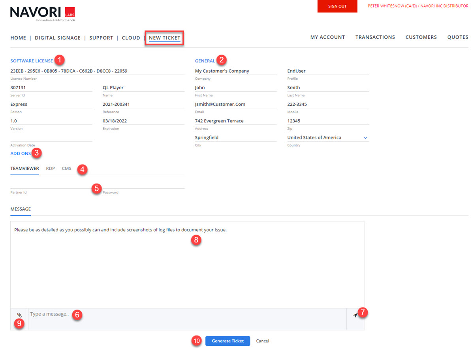474x349 pixels.
Task: Click the paperclip attachment icon
Action: pos(19,315)
